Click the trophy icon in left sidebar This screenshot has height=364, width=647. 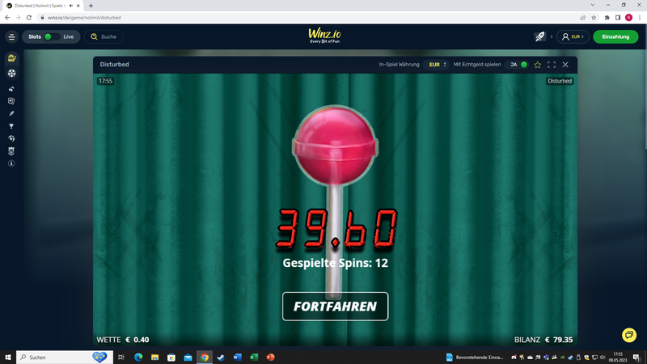click(11, 126)
